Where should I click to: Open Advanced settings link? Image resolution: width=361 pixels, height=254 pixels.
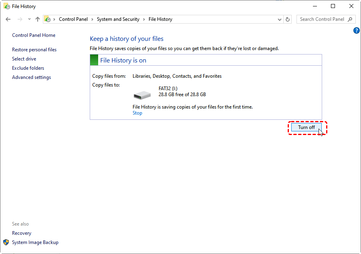pos(31,77)
